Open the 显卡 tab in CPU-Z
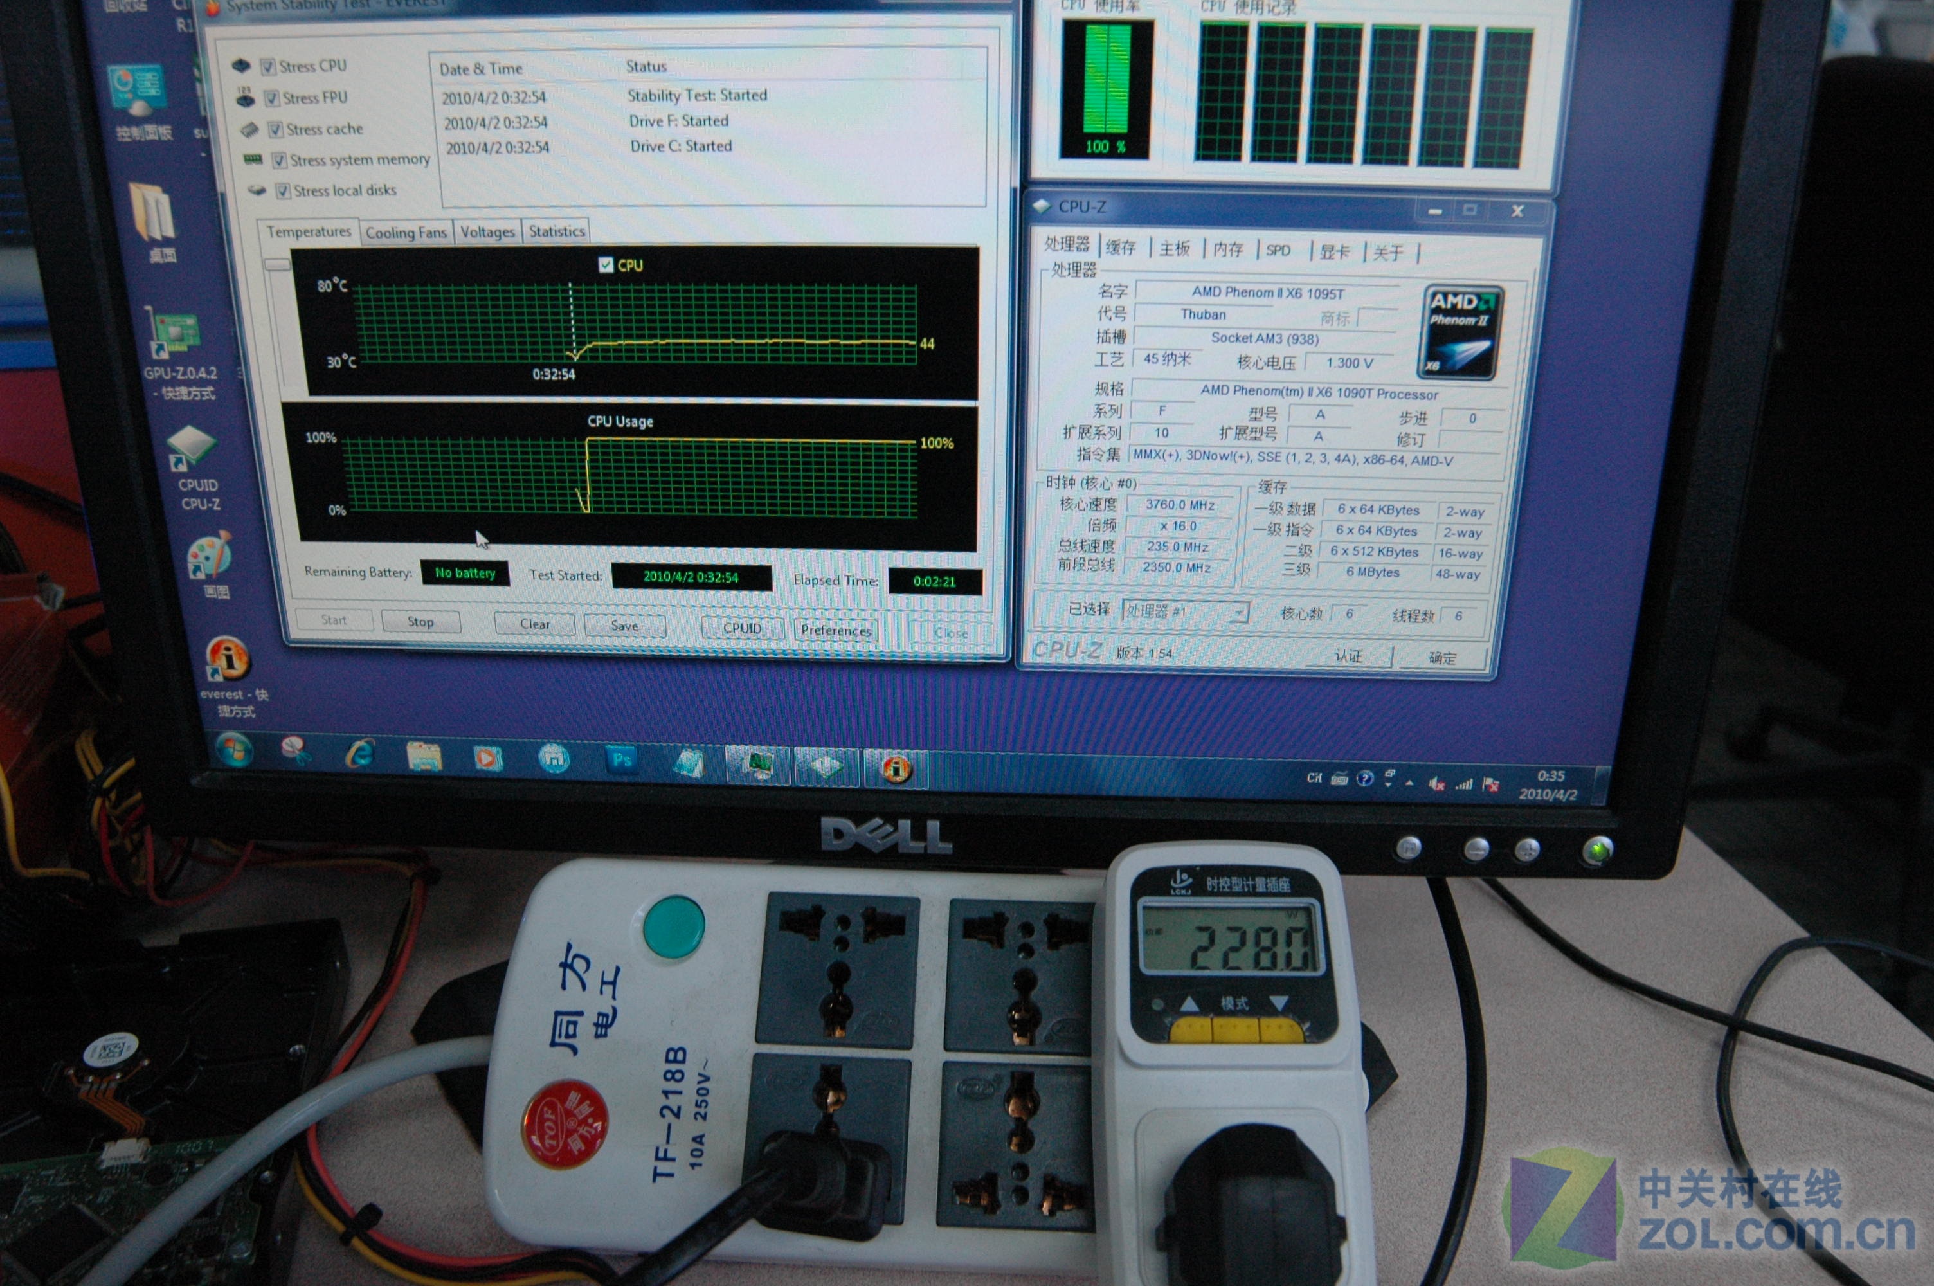The height and width of the screenshot is (1286, 1934). point(1335,252)
